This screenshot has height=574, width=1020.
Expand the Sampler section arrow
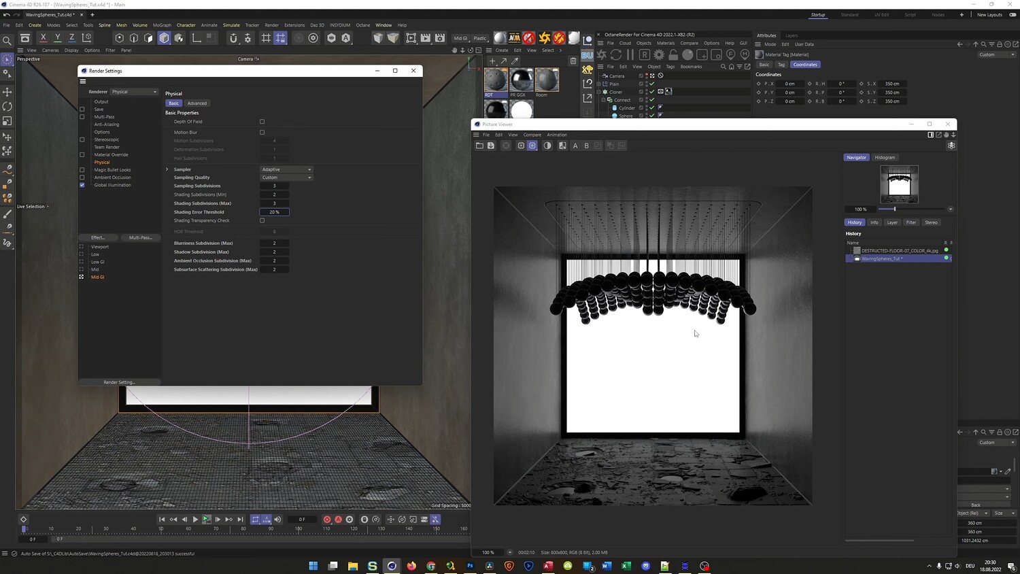click(x=167, y=169)
